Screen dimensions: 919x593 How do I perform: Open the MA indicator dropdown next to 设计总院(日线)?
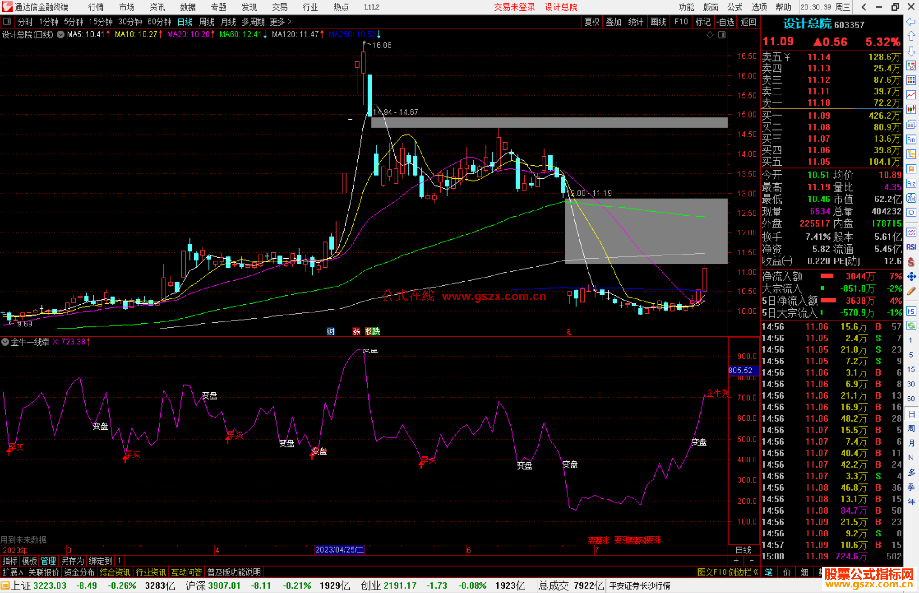coord(61,35)
